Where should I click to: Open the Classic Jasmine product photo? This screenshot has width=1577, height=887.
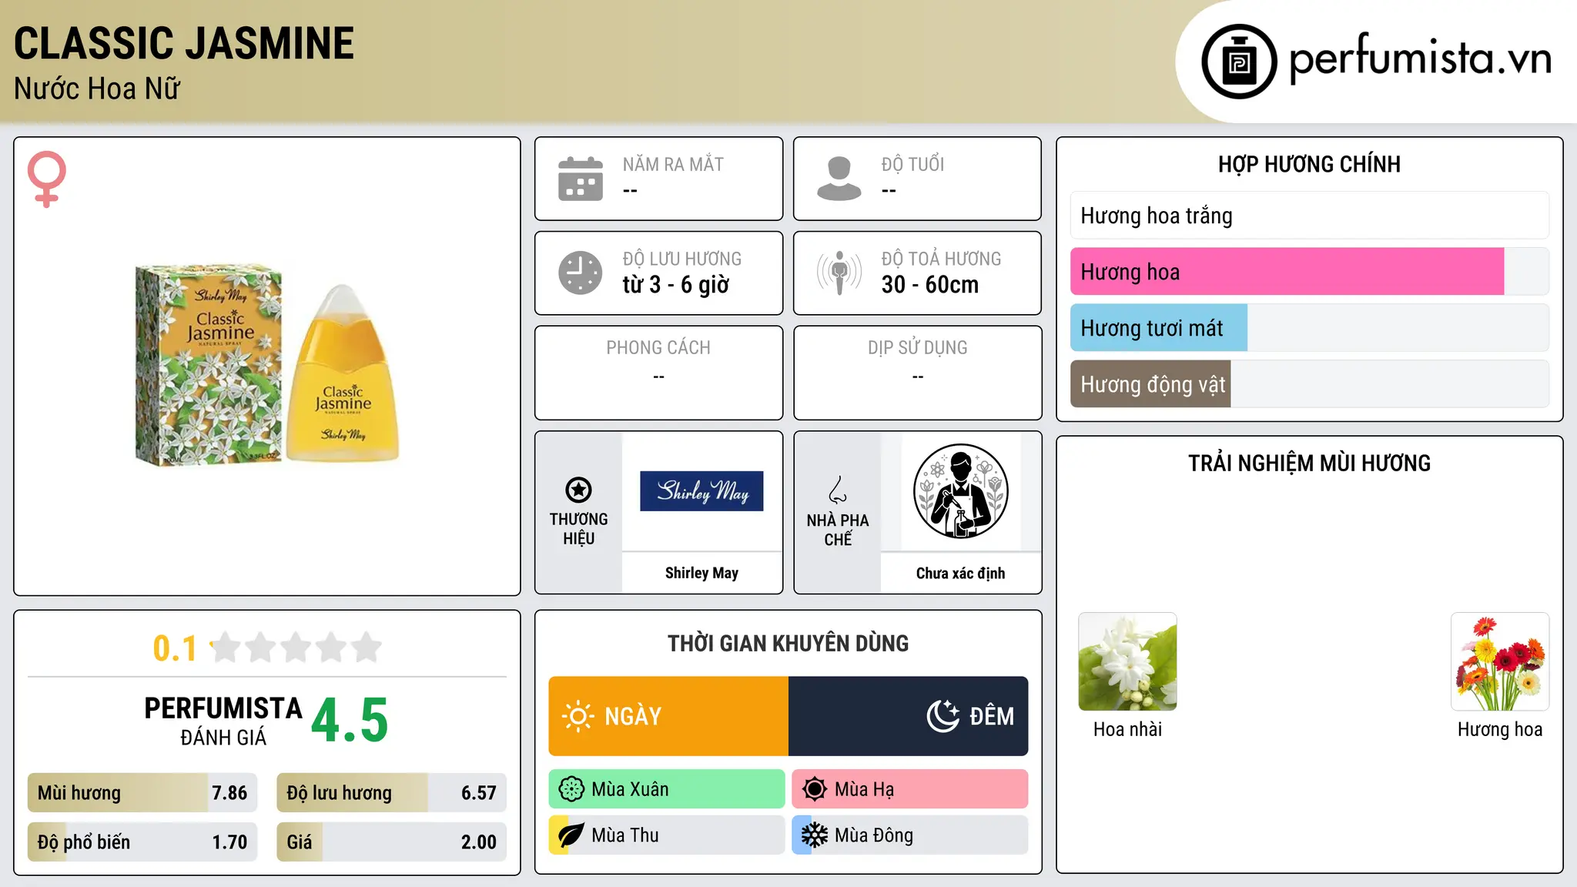(267, 367)
